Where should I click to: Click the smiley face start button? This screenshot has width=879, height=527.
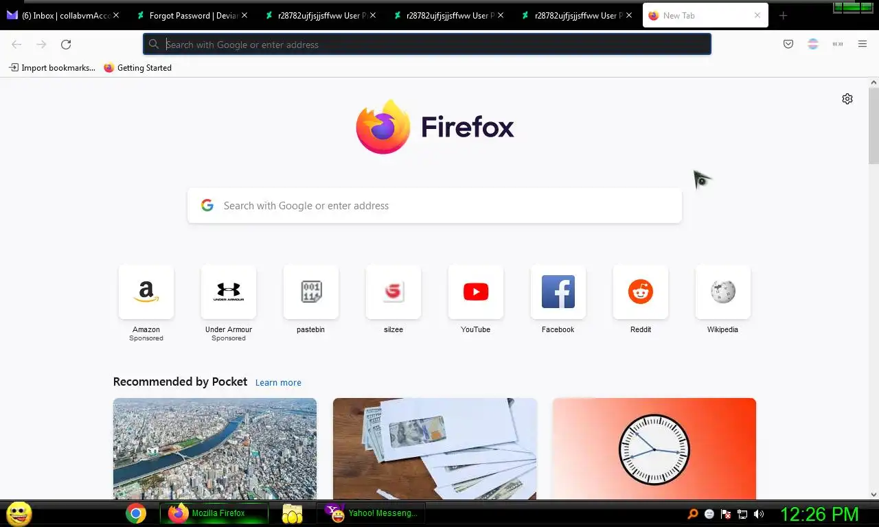(19, 513)
